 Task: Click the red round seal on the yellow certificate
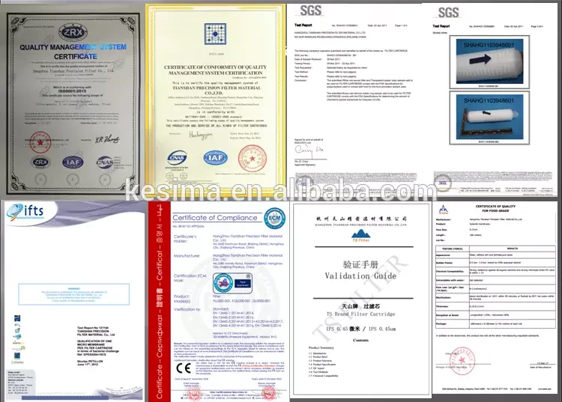pos(253,159)
